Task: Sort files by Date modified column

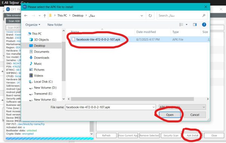Action: (146, 32)
